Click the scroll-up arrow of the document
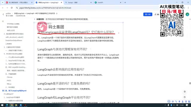The width and height of the screenshot is (191, 107). pos(190,19)
